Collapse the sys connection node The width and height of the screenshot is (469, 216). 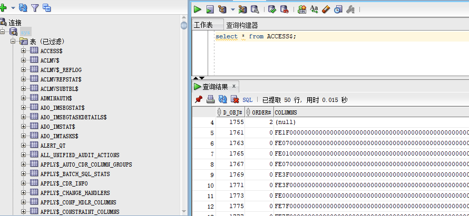tap(3, 32)
